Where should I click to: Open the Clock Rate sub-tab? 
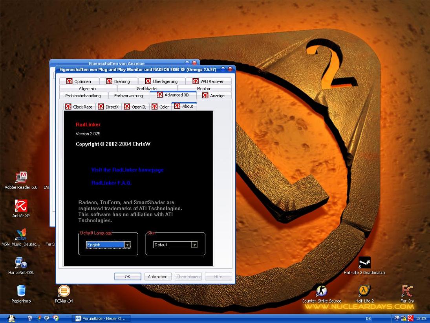coord(79,107)
